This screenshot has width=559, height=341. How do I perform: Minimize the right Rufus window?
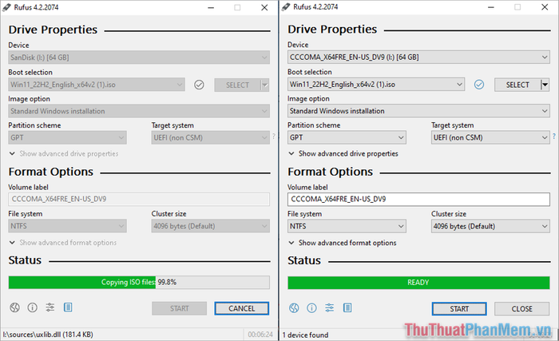(x=491, y=7)
